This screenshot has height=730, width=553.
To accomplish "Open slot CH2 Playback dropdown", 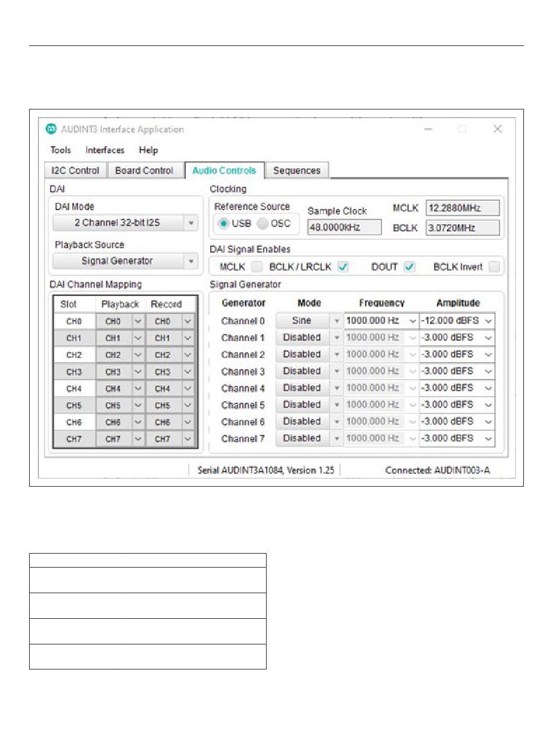I will pos(137,355).
